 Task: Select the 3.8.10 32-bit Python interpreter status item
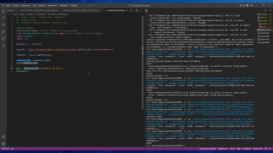[x=258, y=149]
